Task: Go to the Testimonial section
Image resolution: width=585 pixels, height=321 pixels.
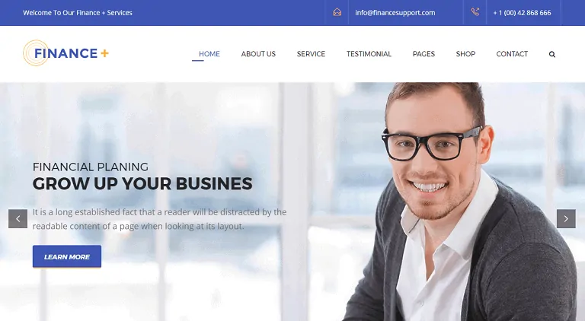Action: pos(369,54)
